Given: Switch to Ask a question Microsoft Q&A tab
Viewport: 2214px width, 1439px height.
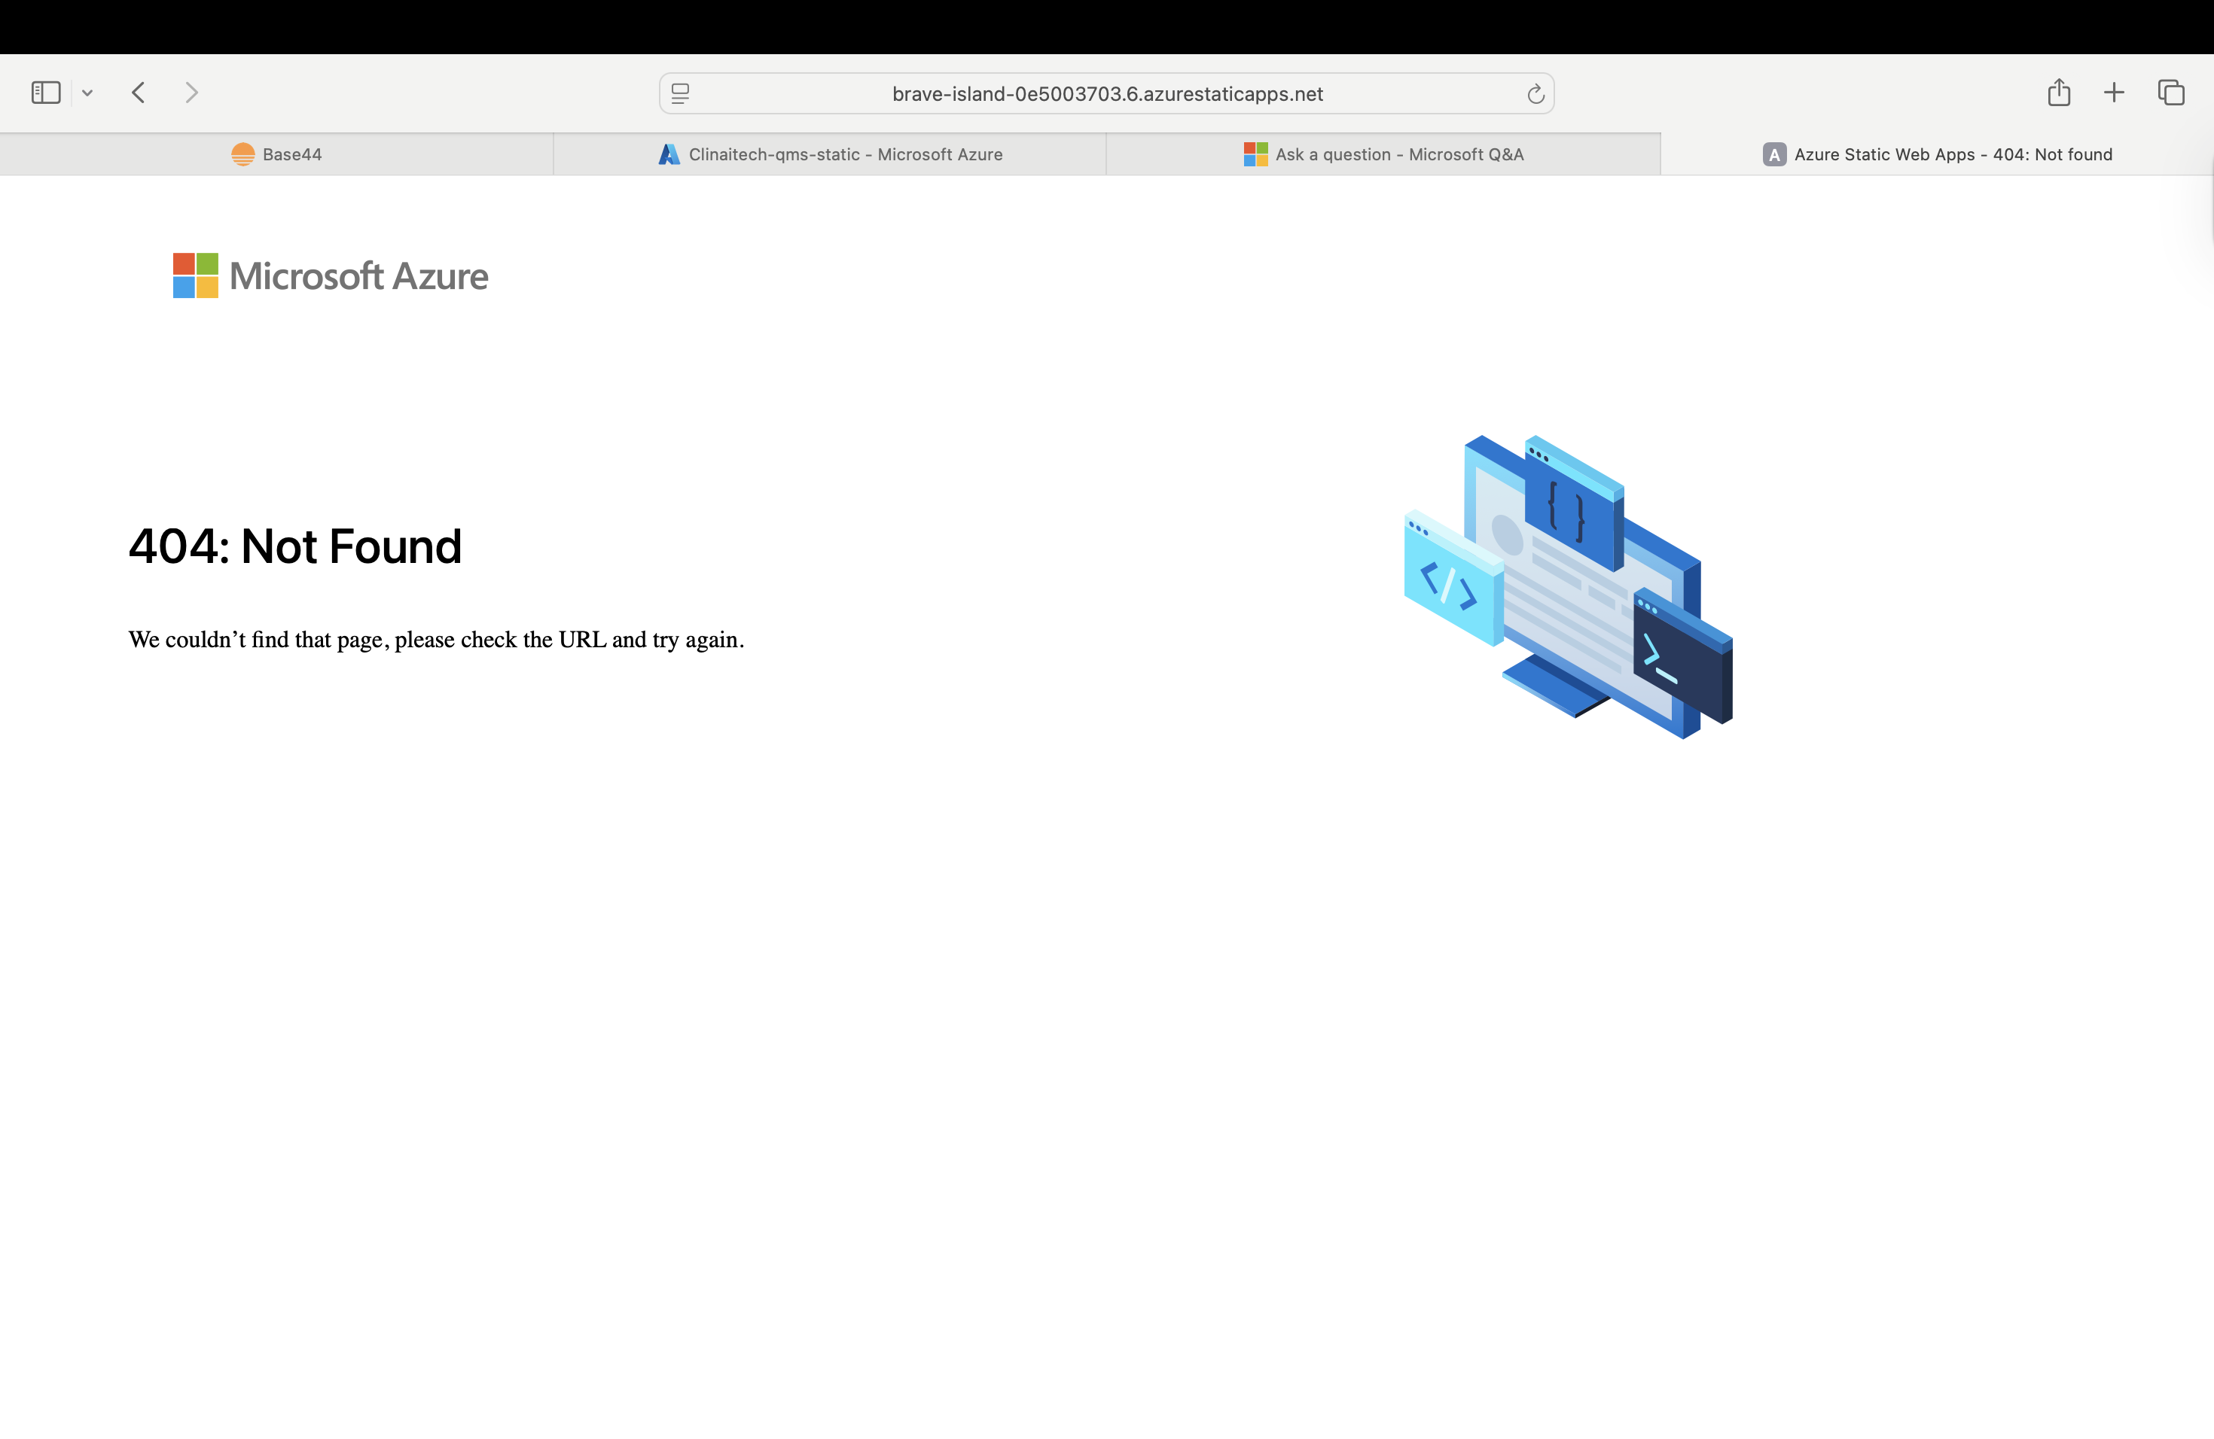Looking at the screenshot, I should (1383, 154).
